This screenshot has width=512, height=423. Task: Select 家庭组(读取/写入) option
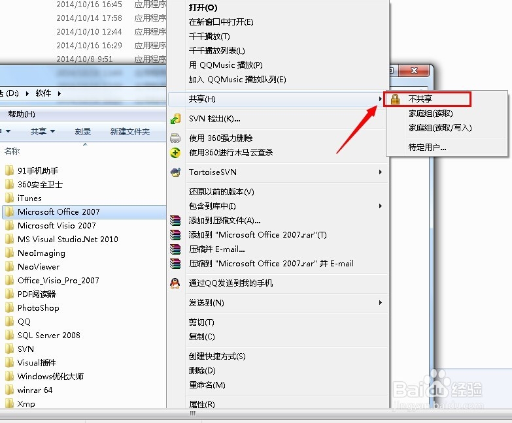pyautogui.click(x=440, y=128)
